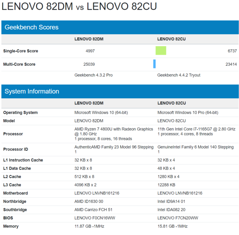Screen dimensions: 239x235
Task: Click Geekbench 4.3.2 Pro text
Action: tap(93, 75)
